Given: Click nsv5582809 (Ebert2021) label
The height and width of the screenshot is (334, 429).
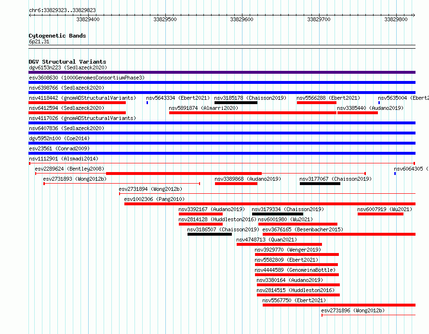Looking at the screenshot, I should coord(286,260).
